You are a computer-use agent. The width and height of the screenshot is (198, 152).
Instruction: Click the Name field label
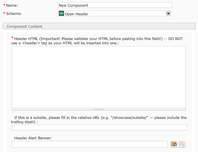[13, 6]
